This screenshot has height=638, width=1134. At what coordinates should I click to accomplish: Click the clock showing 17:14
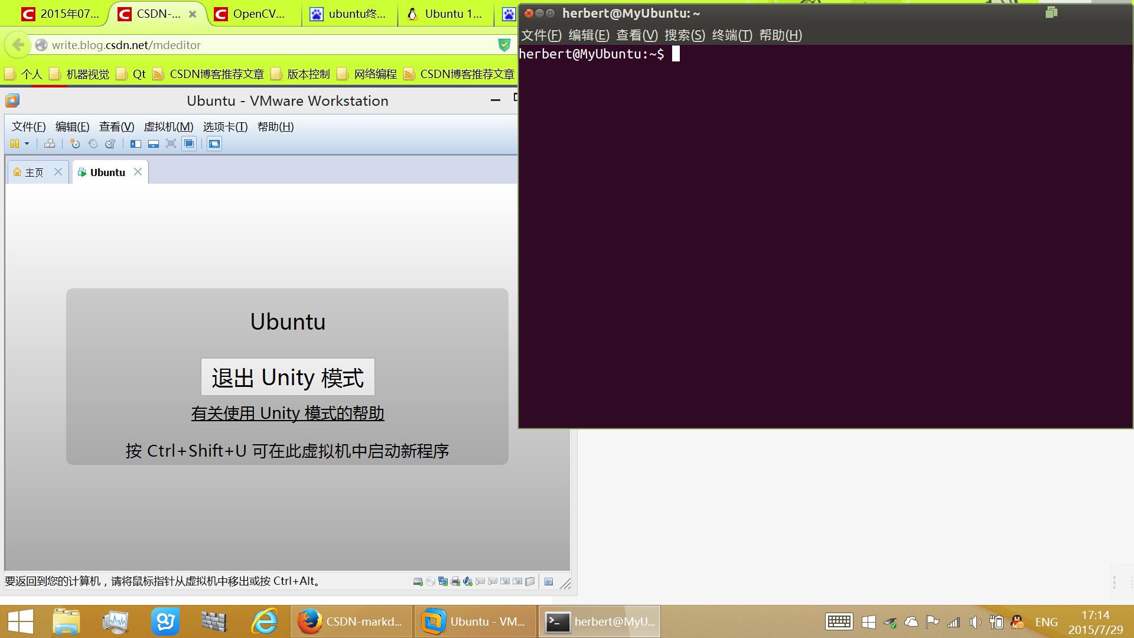(x=1096, y=622)
